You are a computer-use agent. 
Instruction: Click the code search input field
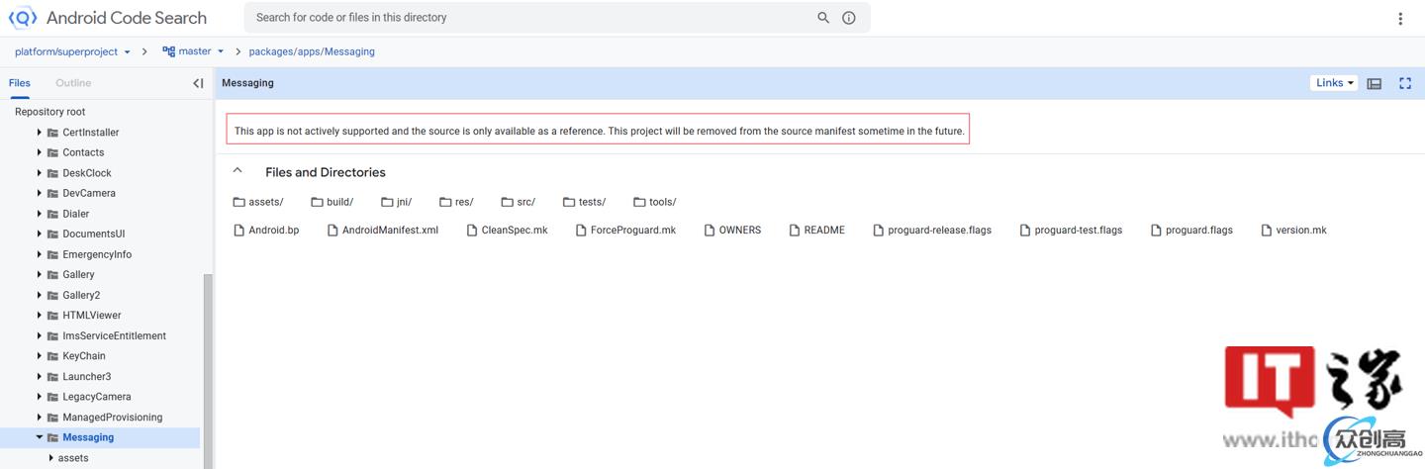(x=529, y=18)
